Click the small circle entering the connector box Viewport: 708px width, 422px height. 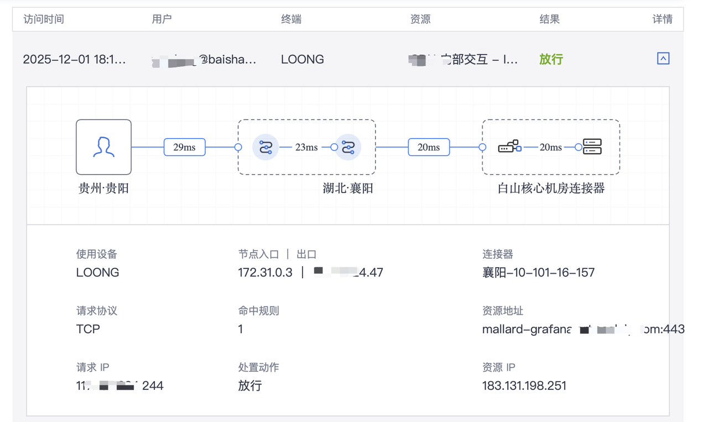click(x=482, y=147)
